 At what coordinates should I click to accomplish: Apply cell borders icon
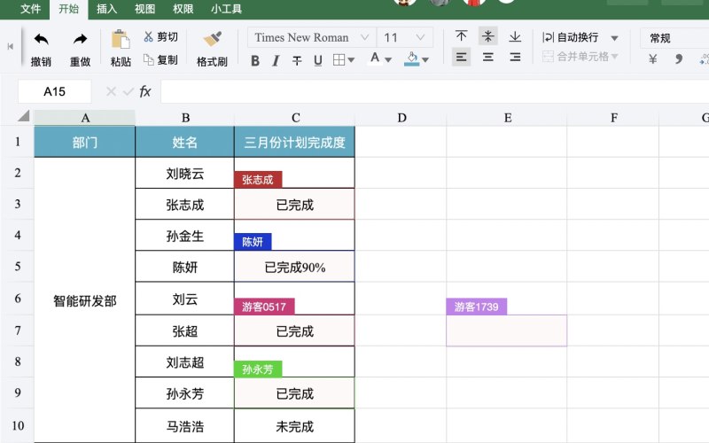pos(339,60)
